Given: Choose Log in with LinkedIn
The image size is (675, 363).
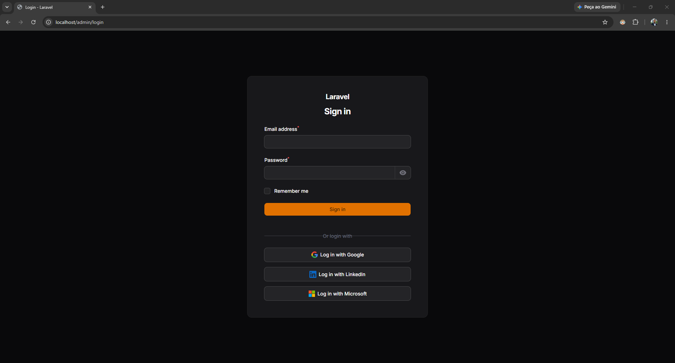Looking at the screenshot, I should tap(337, 274).
